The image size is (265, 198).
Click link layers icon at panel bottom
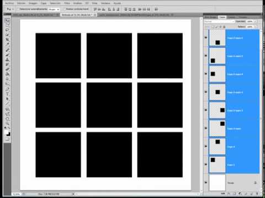[x=223, y=194]
